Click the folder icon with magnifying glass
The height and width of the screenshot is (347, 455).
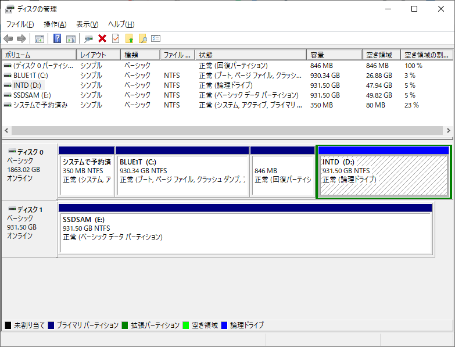[142, 39]
